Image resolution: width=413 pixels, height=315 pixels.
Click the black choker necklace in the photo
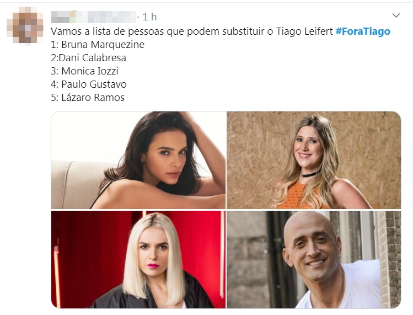point(310,174)
